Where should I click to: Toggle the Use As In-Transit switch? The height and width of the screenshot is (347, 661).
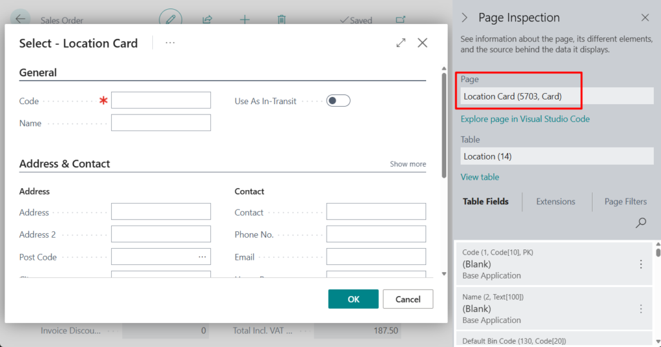(x=338, y=101)
